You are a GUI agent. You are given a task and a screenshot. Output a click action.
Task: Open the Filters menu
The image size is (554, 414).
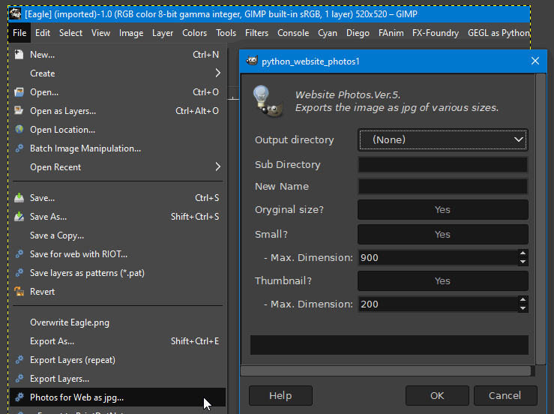[256, 33]
